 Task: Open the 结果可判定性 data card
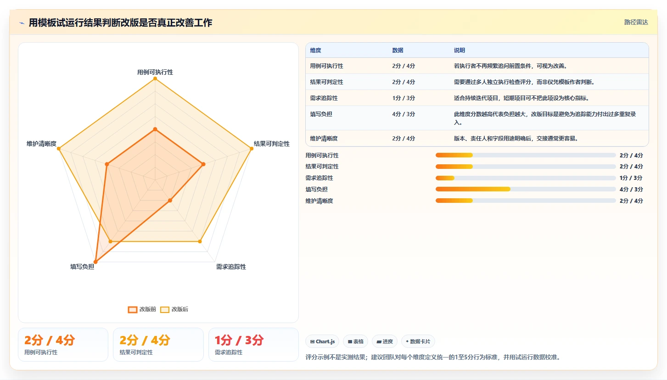tap(158, 345)
